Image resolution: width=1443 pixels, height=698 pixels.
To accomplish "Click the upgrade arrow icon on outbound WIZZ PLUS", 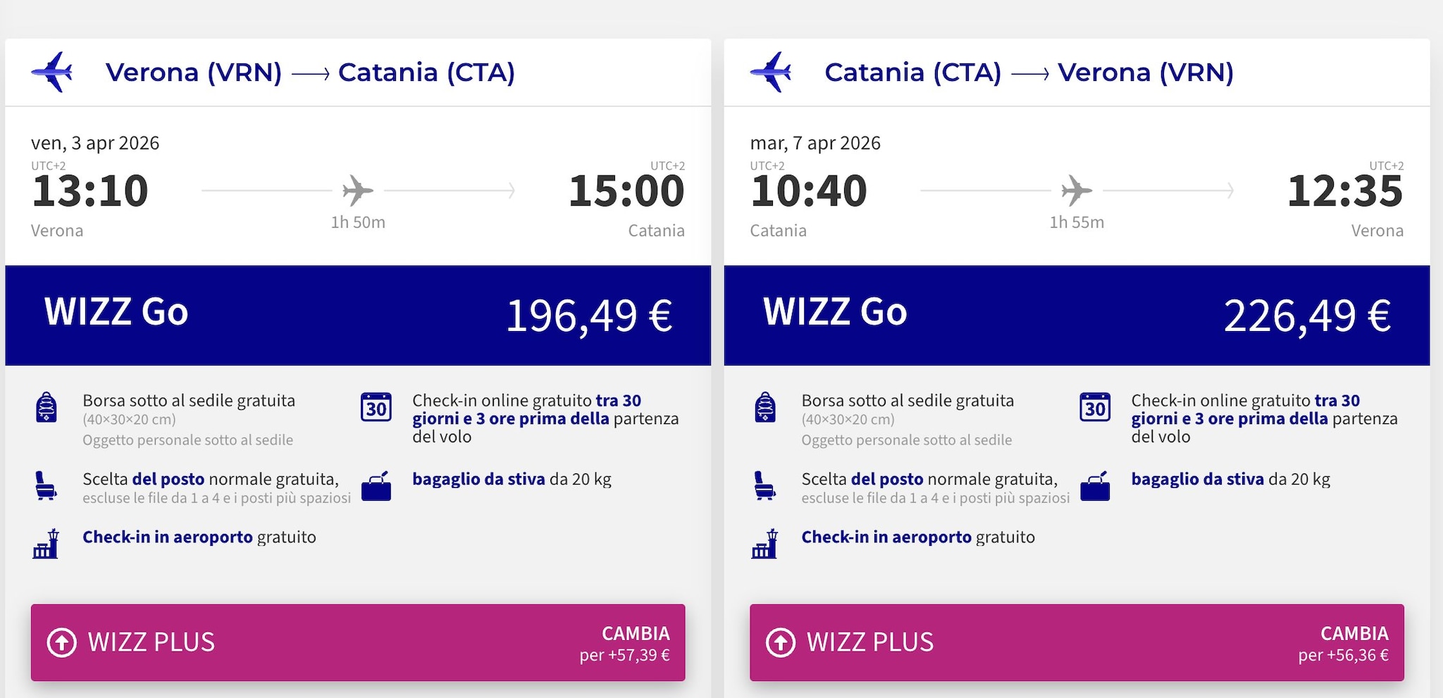I will 62,642.
